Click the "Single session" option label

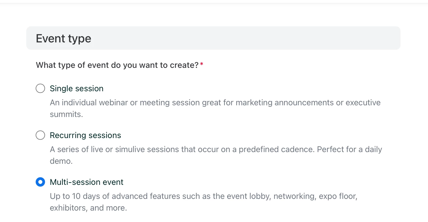[77, 88]
